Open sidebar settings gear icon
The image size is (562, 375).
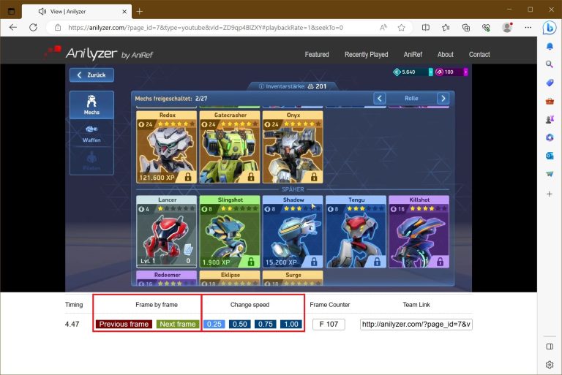550,364
